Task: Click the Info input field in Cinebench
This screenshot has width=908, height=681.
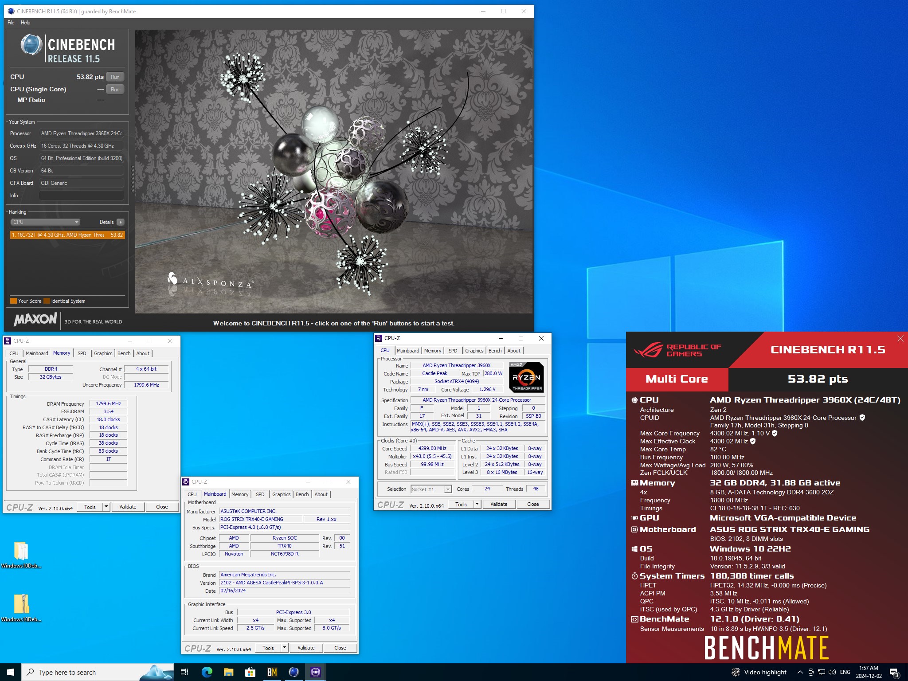Action: pos(82,196)
